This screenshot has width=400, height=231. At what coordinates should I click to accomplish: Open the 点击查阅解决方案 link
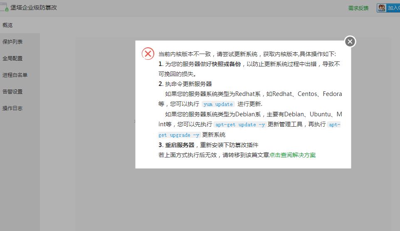point(293,155)
